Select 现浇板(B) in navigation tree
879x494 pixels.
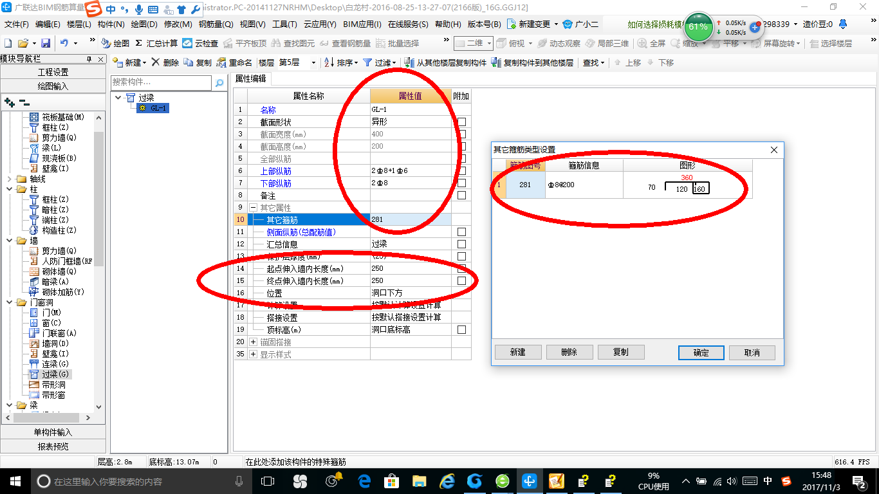(x=59, y=158)
